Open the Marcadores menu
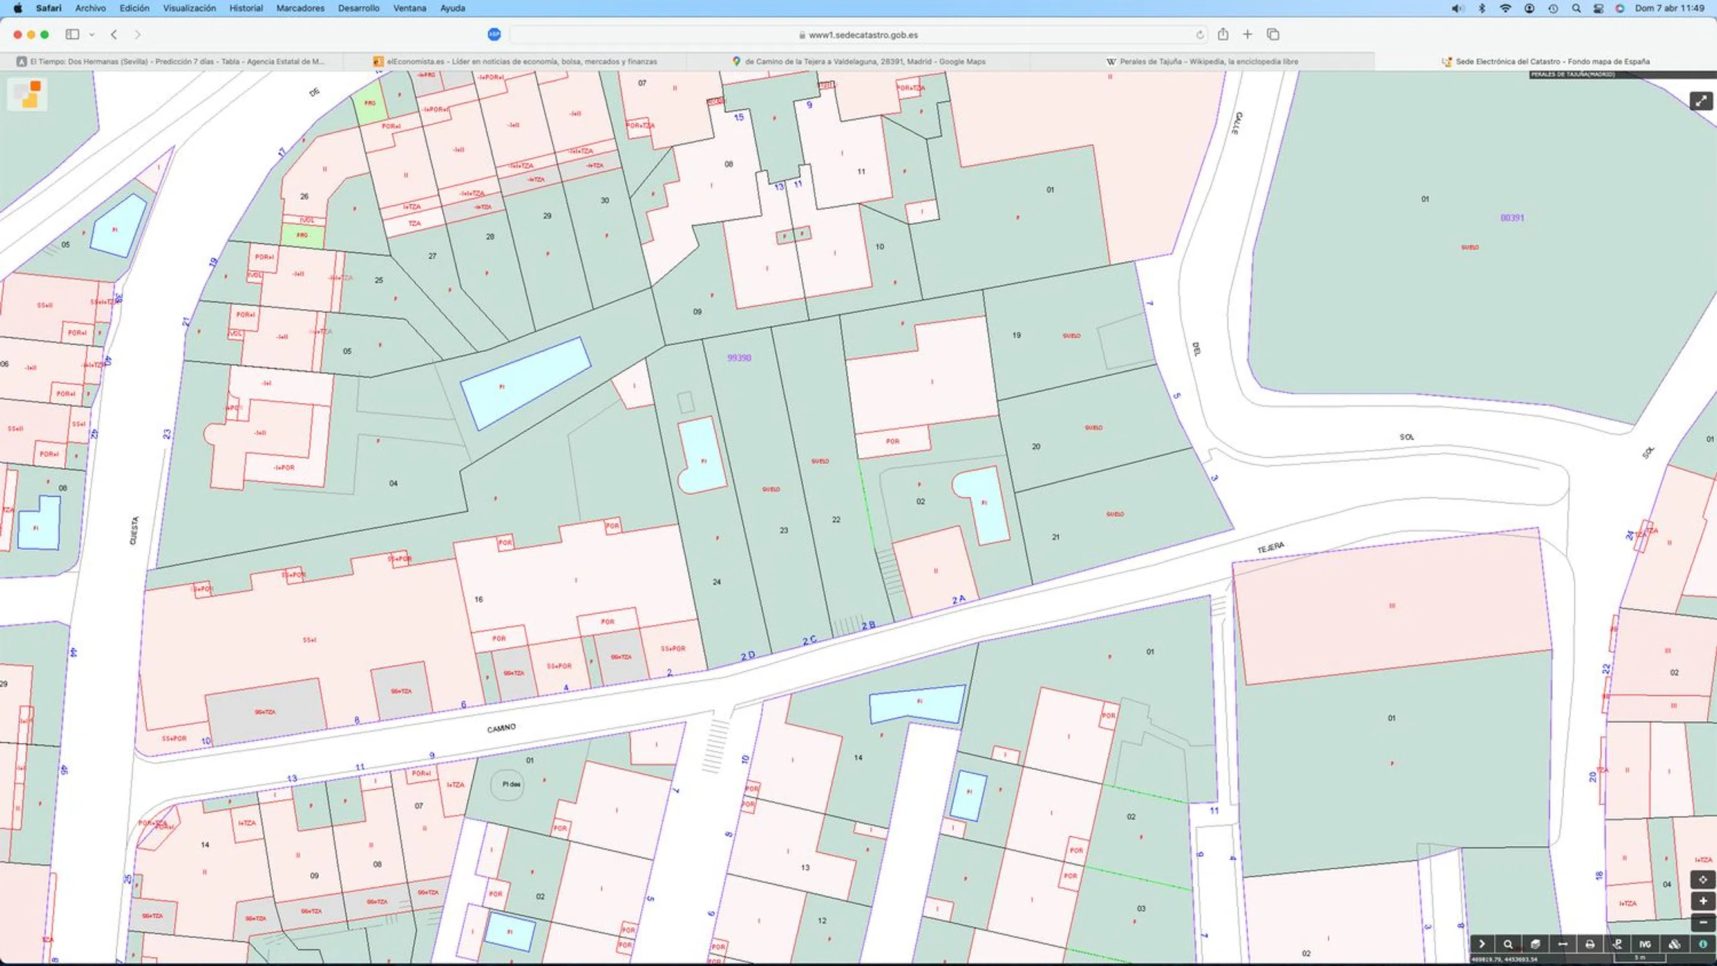Viewport: 1717px width, 966px height. tap(300, 8)
